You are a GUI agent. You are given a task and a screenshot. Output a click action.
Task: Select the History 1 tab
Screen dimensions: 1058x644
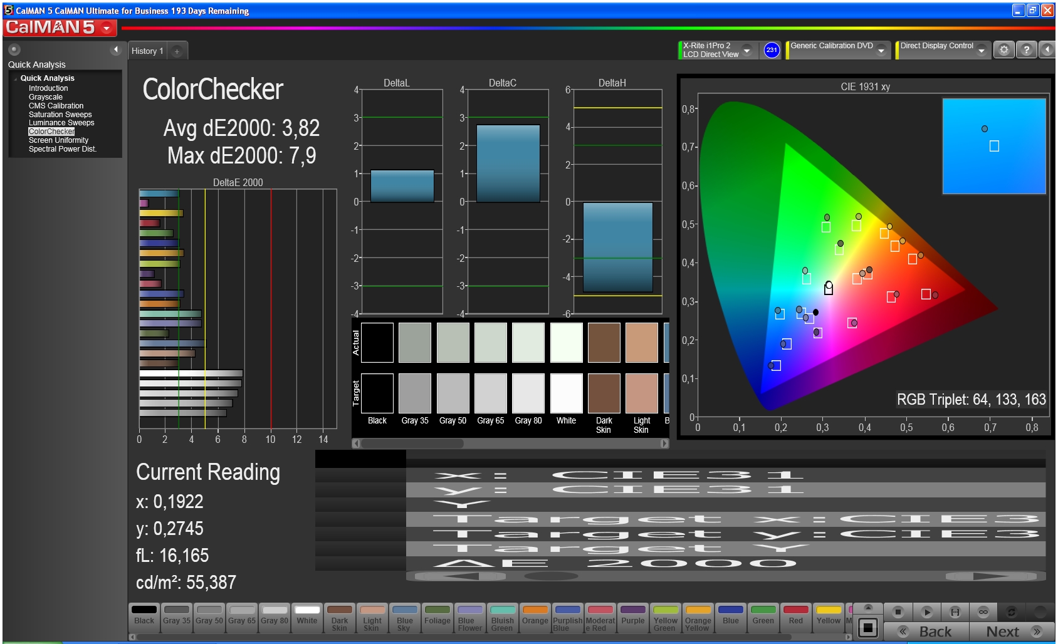(x=147, y=51)
